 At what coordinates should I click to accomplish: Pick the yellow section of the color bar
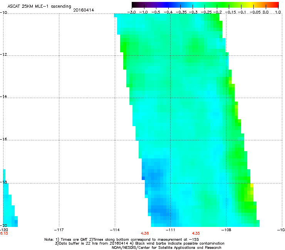[x=251, y=5]
